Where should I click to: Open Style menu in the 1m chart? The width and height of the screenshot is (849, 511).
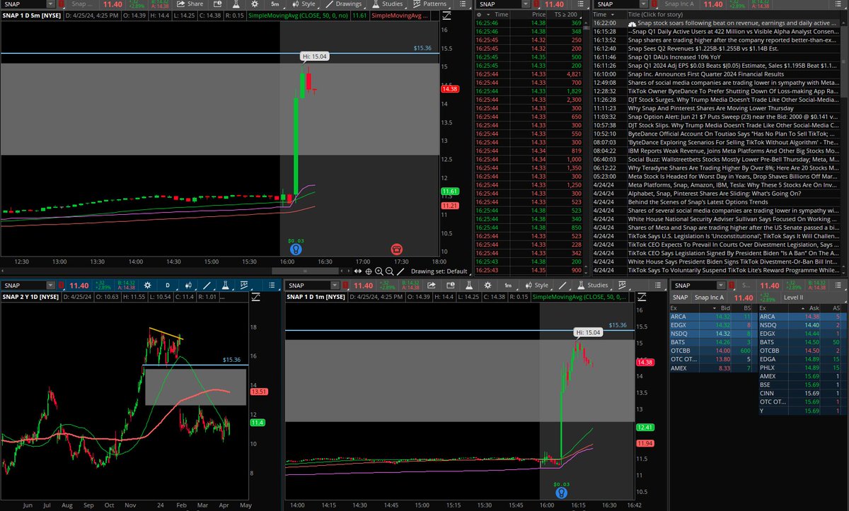pos(538,285)
